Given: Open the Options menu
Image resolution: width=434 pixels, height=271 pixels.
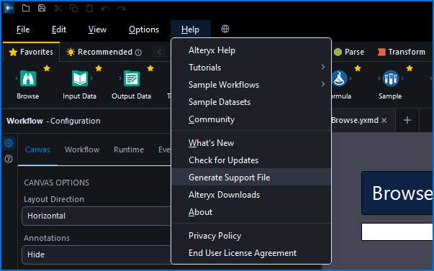Looking at the screenshot, I should click(x=144, y=29).
